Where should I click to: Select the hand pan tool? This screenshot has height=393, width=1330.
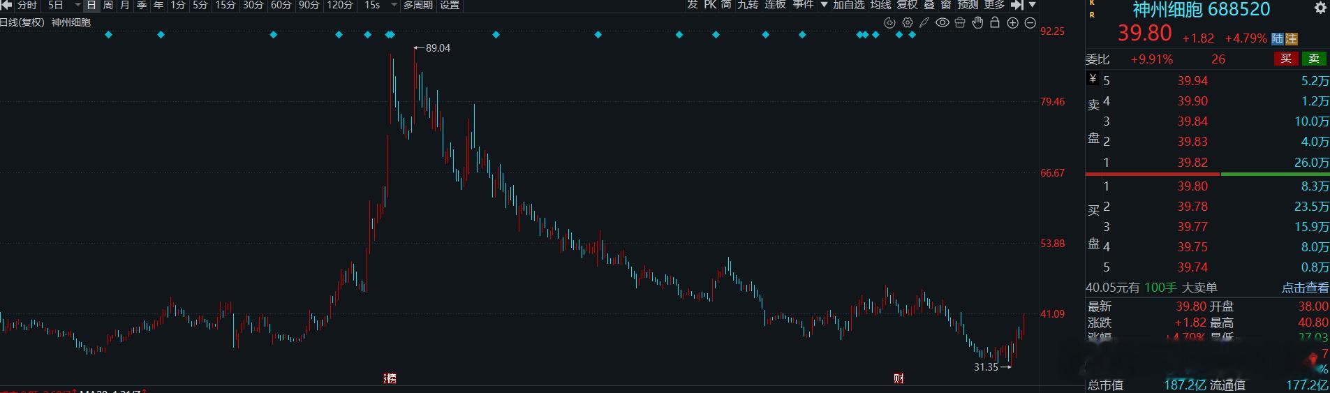tap(977, 23)
